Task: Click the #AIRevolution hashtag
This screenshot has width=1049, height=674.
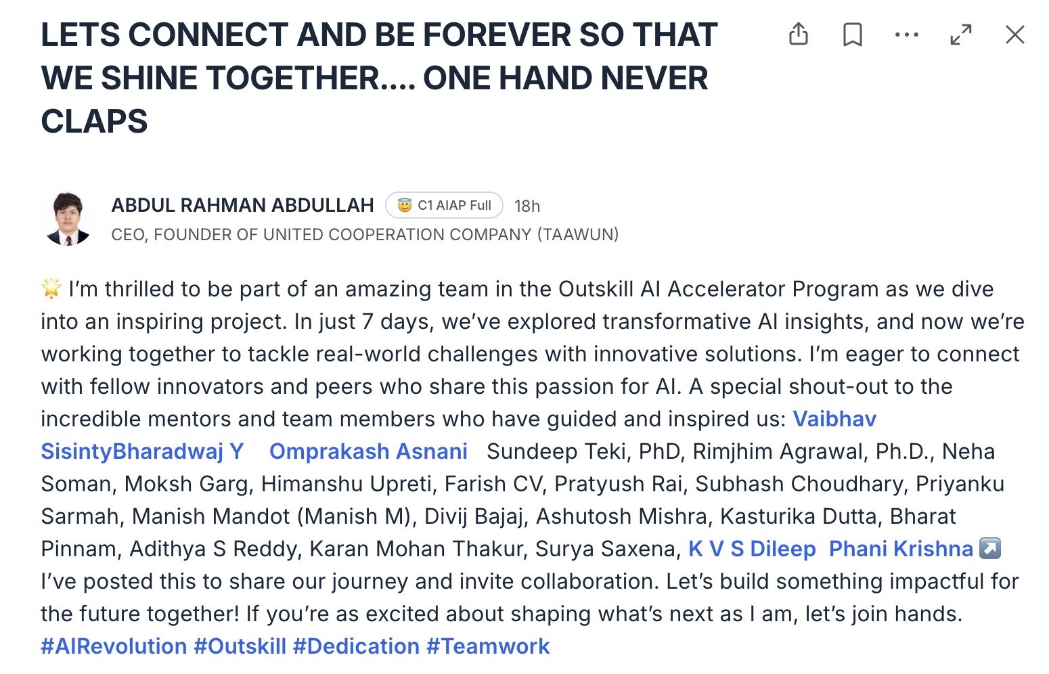Action: [x=114, y=646]
